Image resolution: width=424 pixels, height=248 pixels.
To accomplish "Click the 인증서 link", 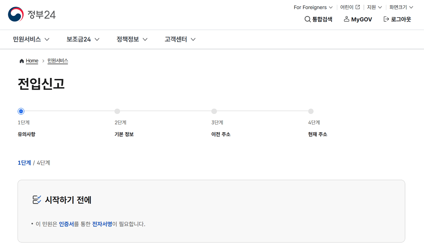I will 66,224.
